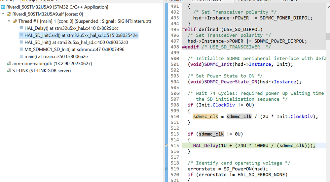
Task: Click the stack frame icon for MX_SDMMC1_SD_Init()
Action: pos(21,49)
